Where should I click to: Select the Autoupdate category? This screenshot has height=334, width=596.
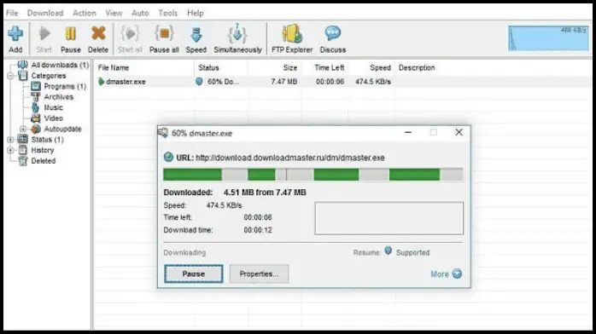[x=62, y=129]
